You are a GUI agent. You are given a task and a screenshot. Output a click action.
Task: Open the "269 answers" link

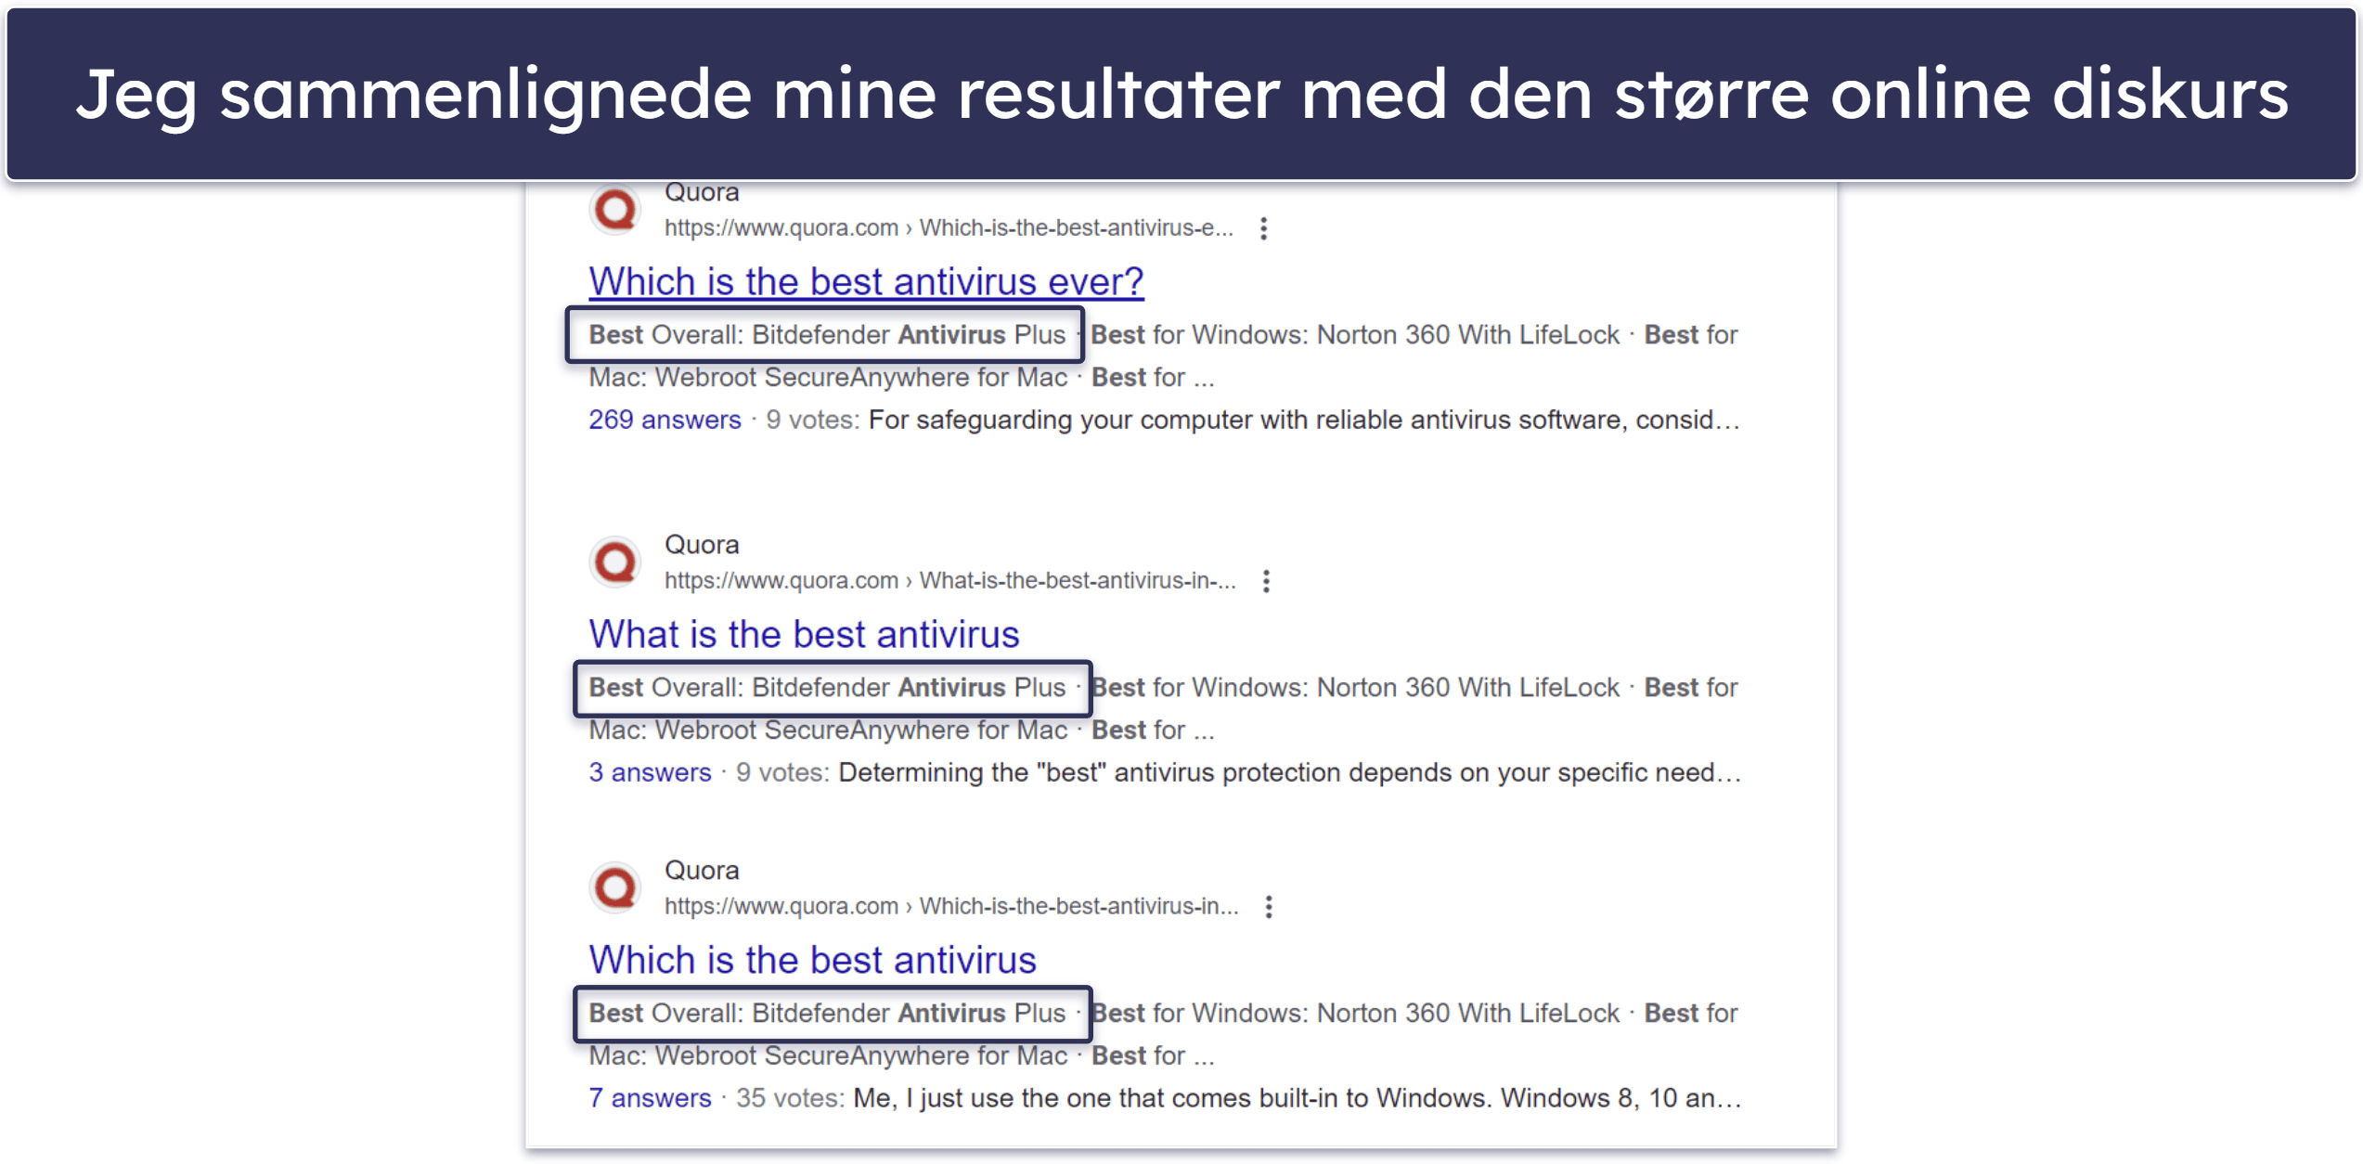click(665, 420)
